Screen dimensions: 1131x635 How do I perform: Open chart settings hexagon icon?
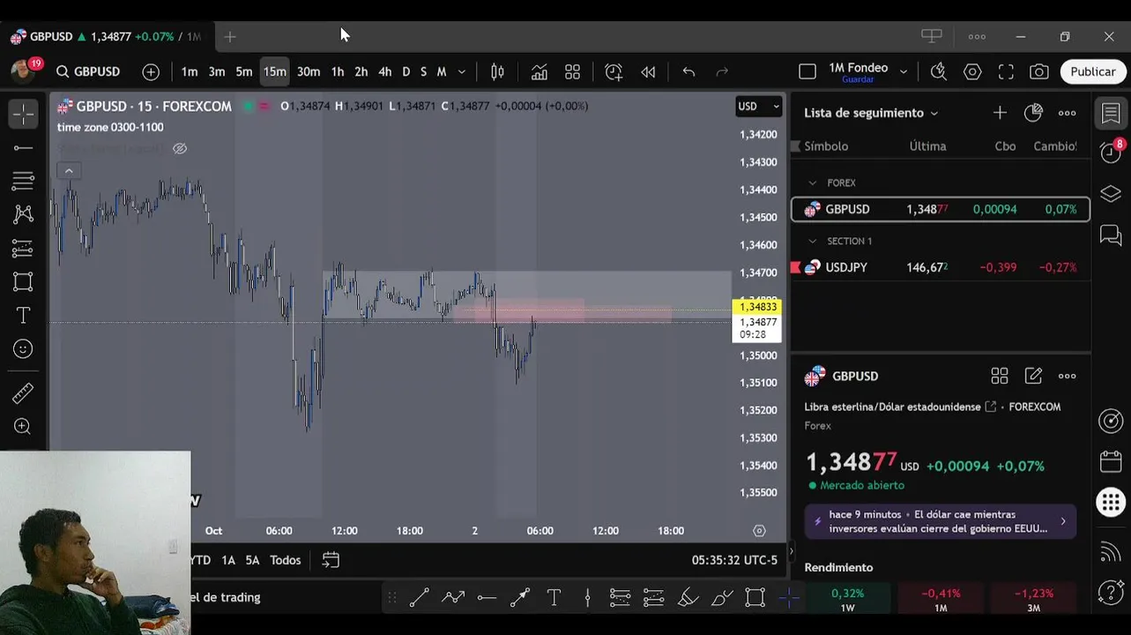click(972, 71)
